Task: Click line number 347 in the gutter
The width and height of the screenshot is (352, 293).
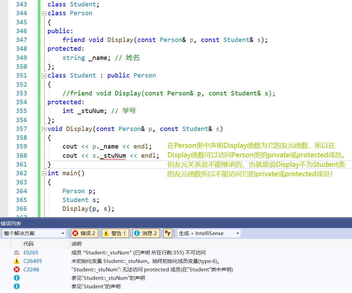Action: (22, 40)
